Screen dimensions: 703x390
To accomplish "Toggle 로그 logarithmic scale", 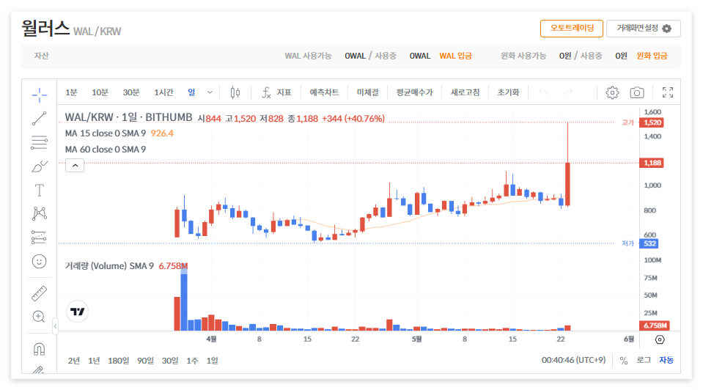I will coord(644,360).
